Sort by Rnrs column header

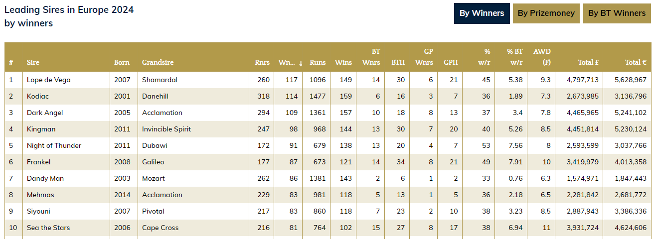[x=262, y=62]
